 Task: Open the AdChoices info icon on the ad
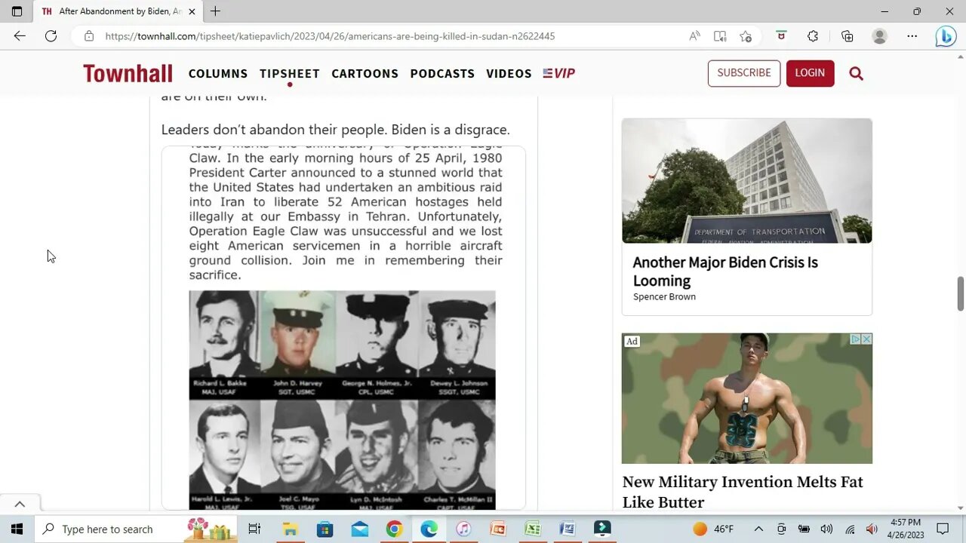click(x=856, y=339)
